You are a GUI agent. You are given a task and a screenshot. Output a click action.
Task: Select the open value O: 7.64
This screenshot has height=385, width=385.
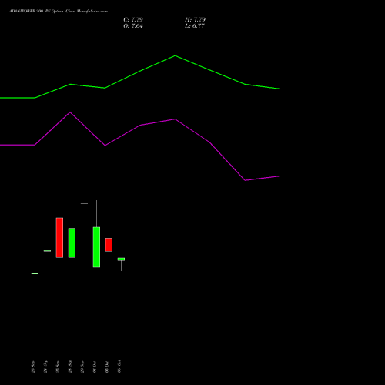point(133,26)
